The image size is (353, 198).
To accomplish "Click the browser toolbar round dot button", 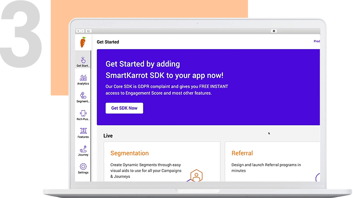I will pyautogui.click(x=274, y=31).
